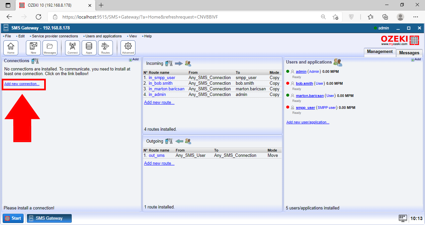Open the Apps database toolbar icon

[89, 48]
